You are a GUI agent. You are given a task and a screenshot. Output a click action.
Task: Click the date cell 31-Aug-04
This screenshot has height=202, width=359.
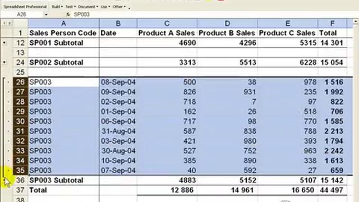pos(118,131)
